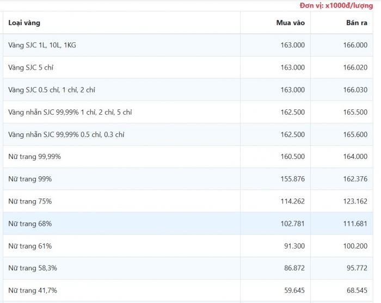Viewport: 381px width, 303px height.
Task: Select the 'Nữ trang 99,99%' row label
Action: pos(35,157)
